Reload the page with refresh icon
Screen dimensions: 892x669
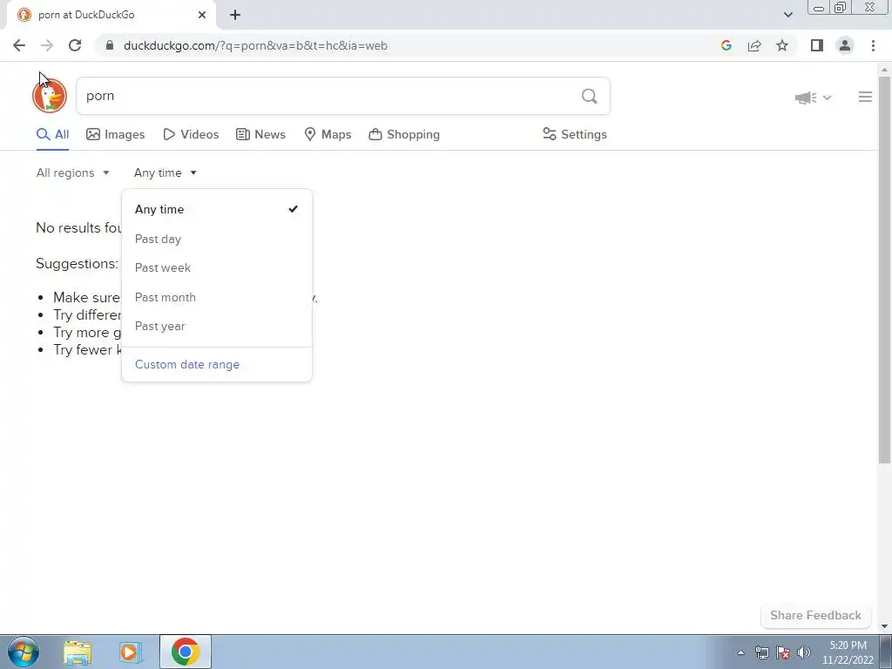[75, 45]
